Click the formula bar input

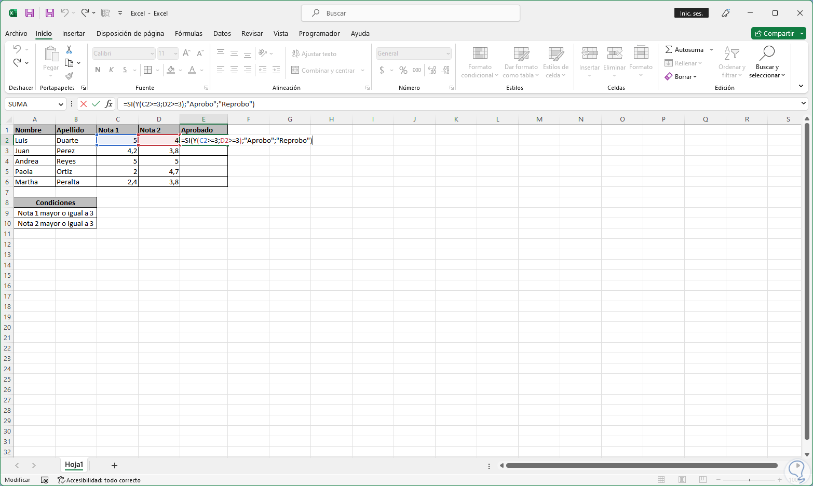coord(459,104)
